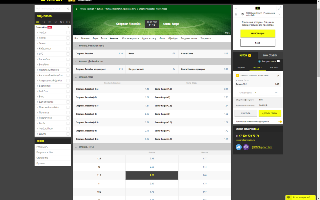Screen dimensions: 320x200
Task: Select the ОРДИНАР bet type tab
Action: [x=241, y=68]
